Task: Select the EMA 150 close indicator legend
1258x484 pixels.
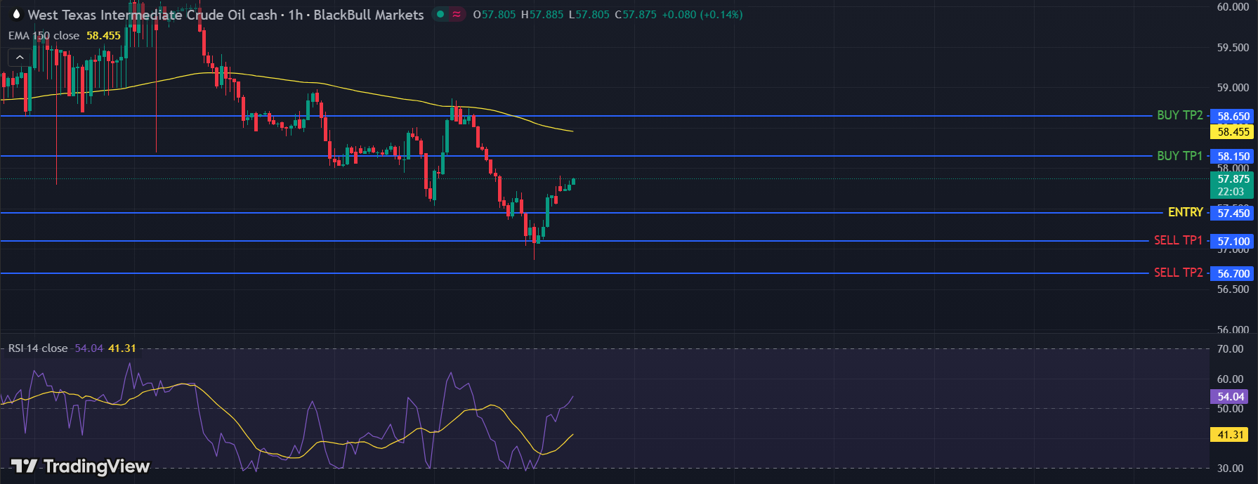Action: [x=44, y=36]
